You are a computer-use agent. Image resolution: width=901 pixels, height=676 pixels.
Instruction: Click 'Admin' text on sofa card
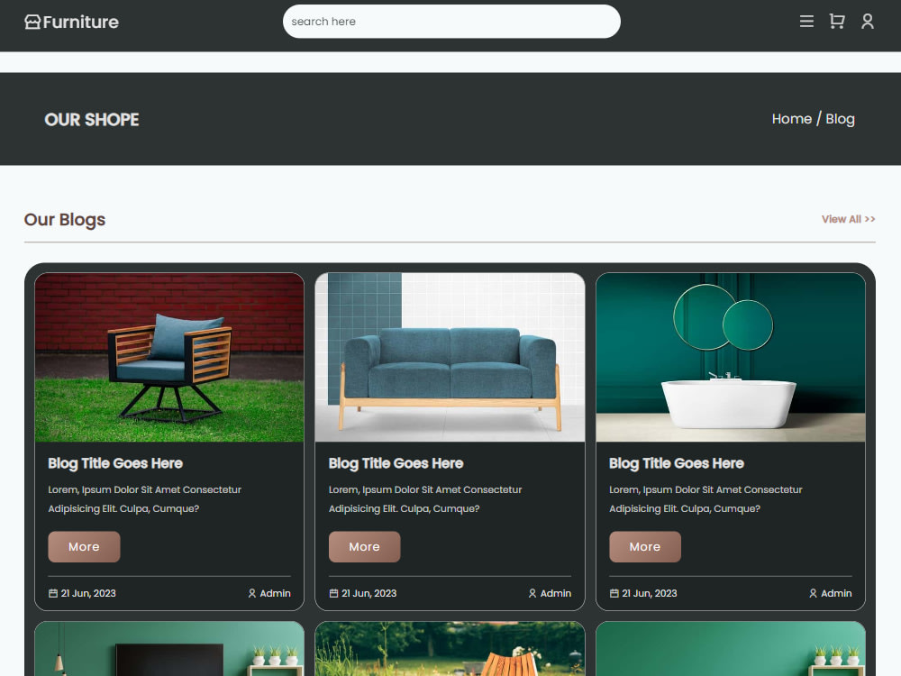click(556, 593)
